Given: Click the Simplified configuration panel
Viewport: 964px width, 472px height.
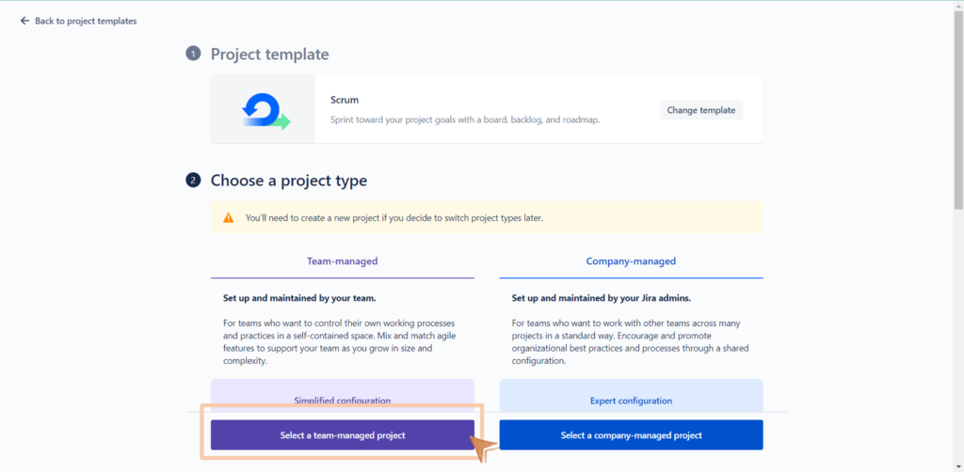Looking at the screenshot, I should click(x=343, y=396).
